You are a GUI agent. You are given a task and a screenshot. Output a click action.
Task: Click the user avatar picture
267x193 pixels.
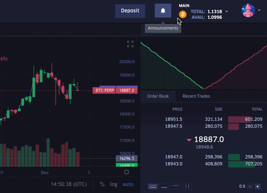coord(248,11)
